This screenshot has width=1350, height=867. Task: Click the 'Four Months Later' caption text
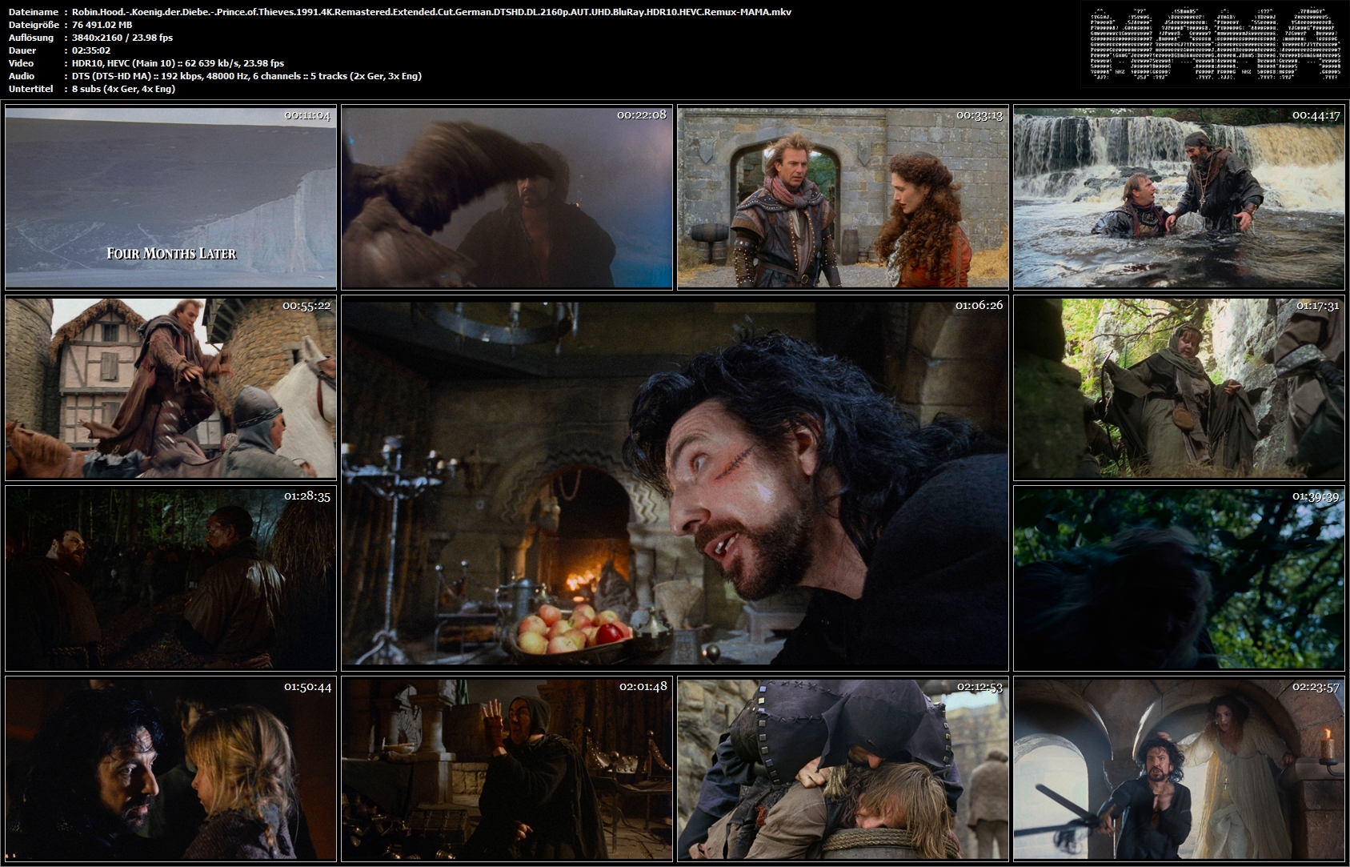click(x=171, y=254)
